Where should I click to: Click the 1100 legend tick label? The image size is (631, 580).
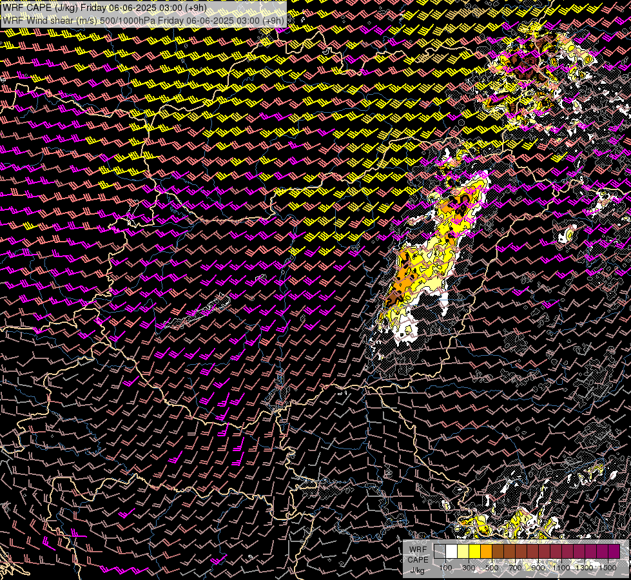pyautogui.click(x=561, y=568)
